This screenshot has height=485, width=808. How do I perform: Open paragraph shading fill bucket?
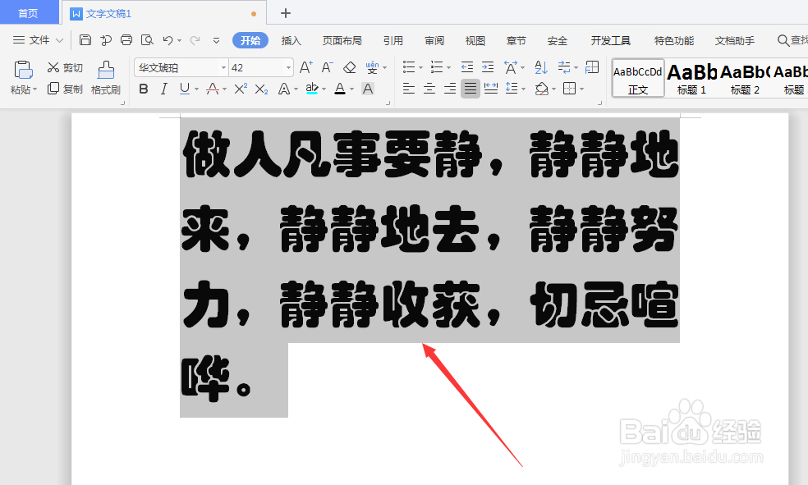542,89
